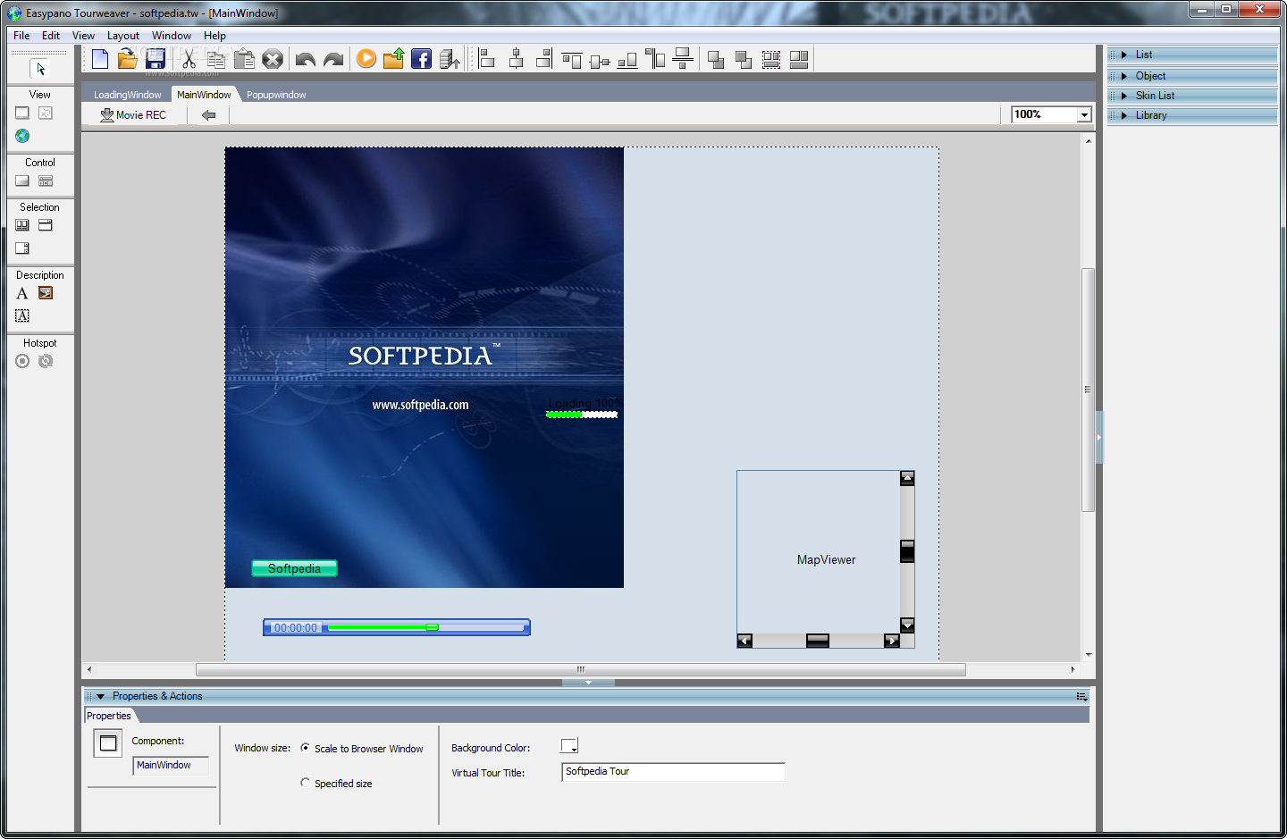Viewport: 1287px width, 839px height.
Task: Delete selected item with X icon
Action: coord(273,59)
